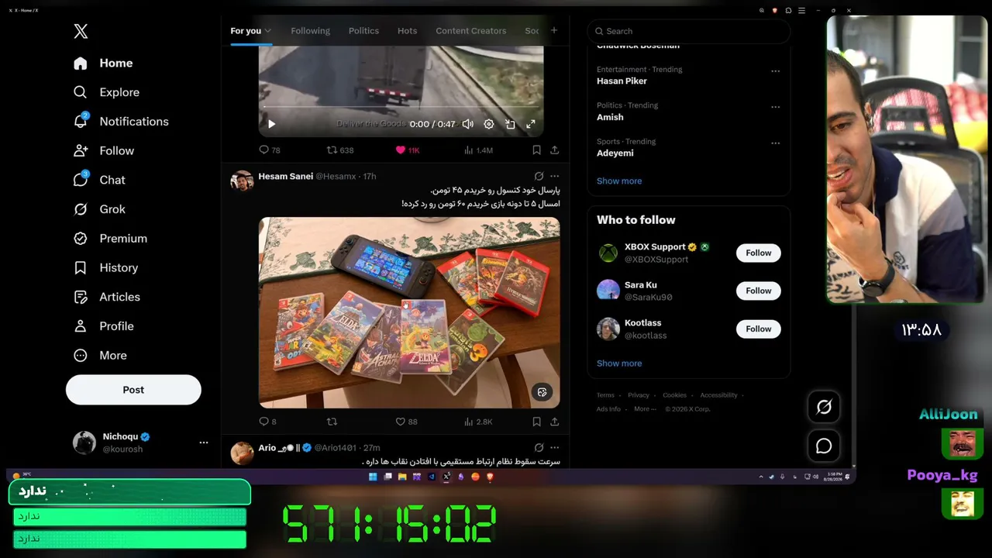Open Notifications in the sidebar

120,121
